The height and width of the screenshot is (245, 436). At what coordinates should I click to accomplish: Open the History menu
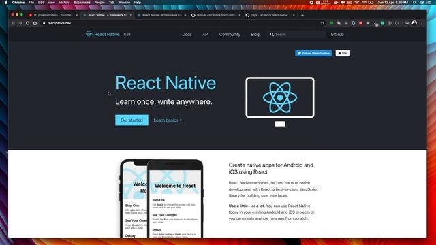tap(64, 3)
